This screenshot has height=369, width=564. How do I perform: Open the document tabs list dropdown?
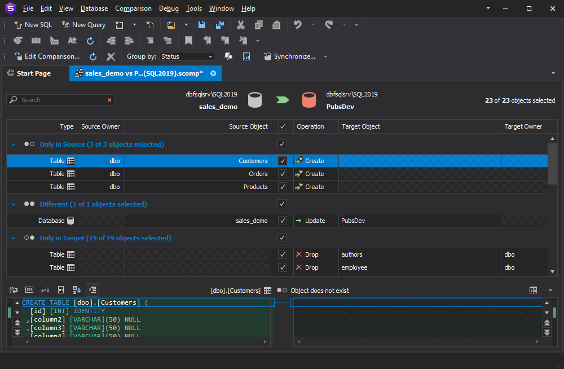pyautogui.click(x=553, y=73)
